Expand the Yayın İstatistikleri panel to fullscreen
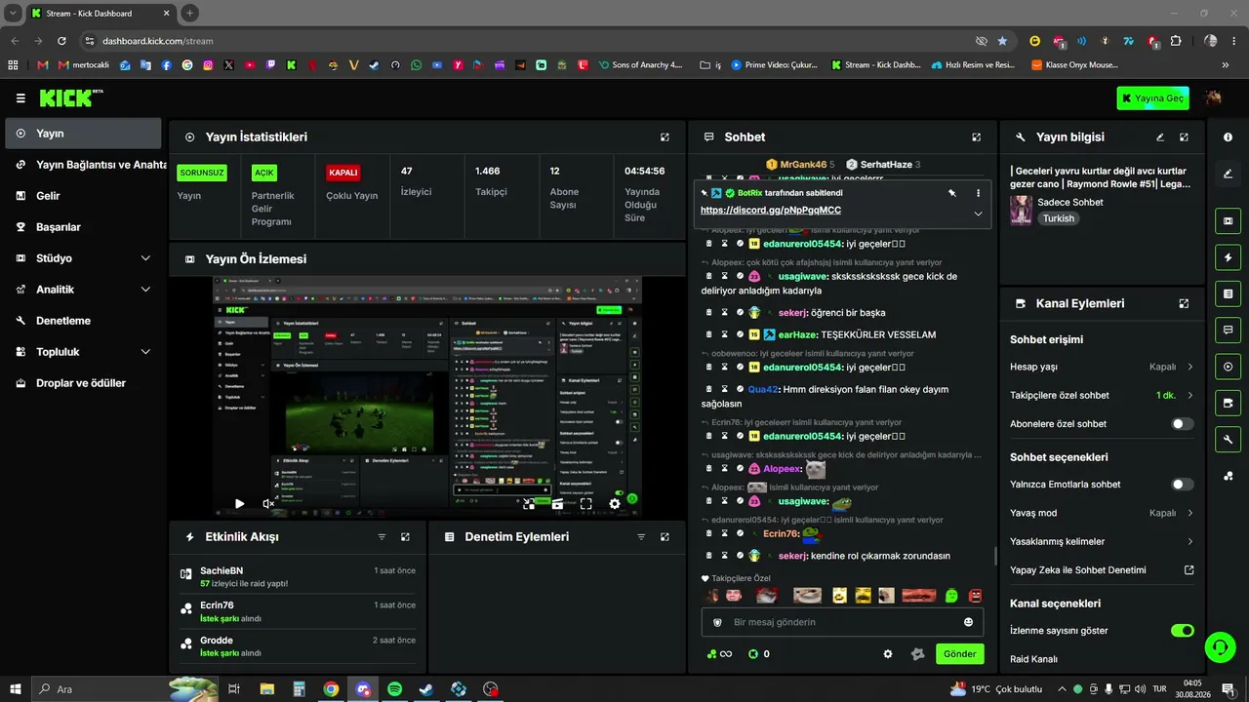 (x=665, y=137)
